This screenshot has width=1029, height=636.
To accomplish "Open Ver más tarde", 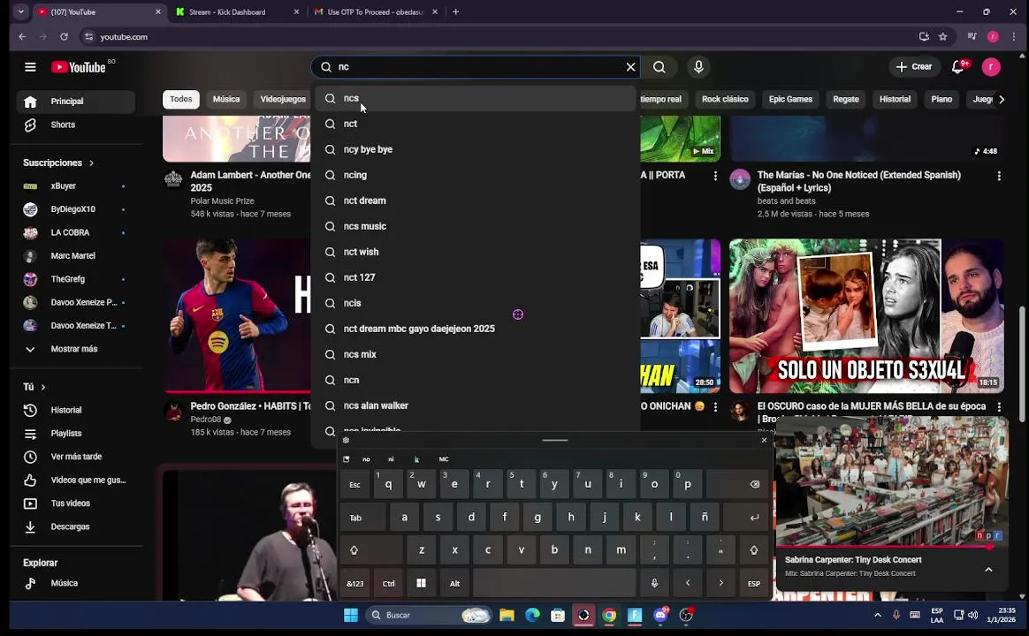I will [x=75, y=457].
